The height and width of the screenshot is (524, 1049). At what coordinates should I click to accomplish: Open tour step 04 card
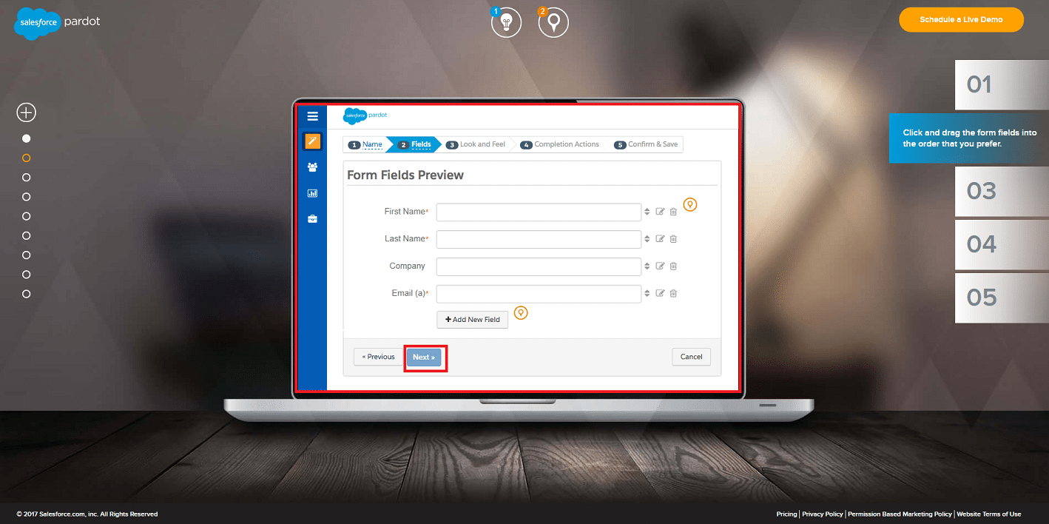pos(1002,245)
